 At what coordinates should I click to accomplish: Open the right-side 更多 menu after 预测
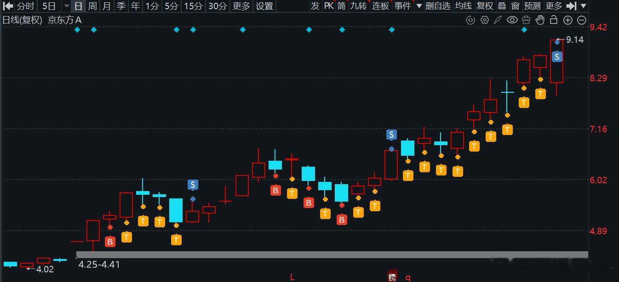[554, 6]
